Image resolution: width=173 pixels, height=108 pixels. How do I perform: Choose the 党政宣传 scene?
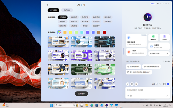click(108, 21)
